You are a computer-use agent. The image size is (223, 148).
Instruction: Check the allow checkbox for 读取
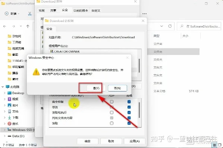click(x=111, y=123)
